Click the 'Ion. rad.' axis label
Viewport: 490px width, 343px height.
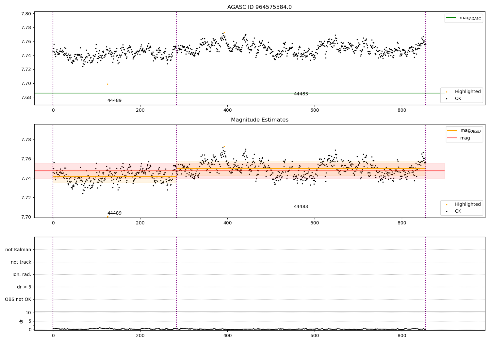(x=22, y=274)
